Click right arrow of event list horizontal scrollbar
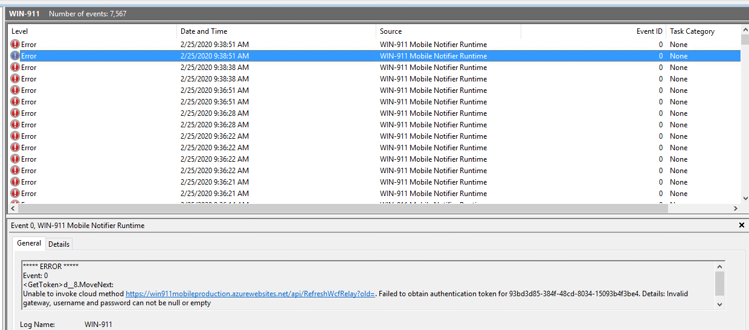 [735, 209]
